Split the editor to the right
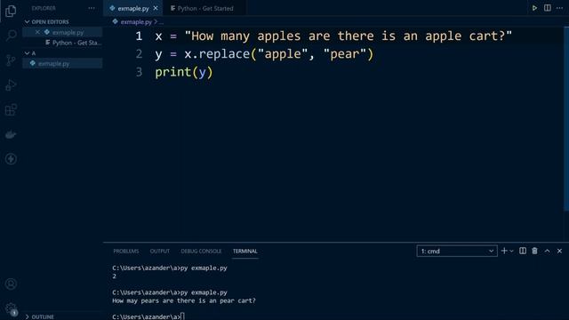Screen dimensions: 569x320 point(548,8)
